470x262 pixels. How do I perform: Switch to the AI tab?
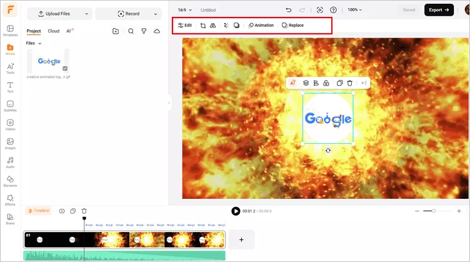69,31
